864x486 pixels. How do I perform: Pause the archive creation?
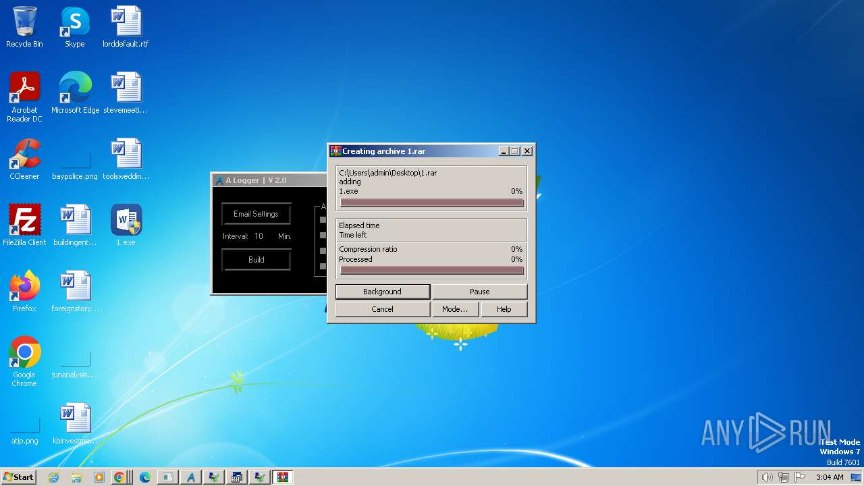[480, 292]
